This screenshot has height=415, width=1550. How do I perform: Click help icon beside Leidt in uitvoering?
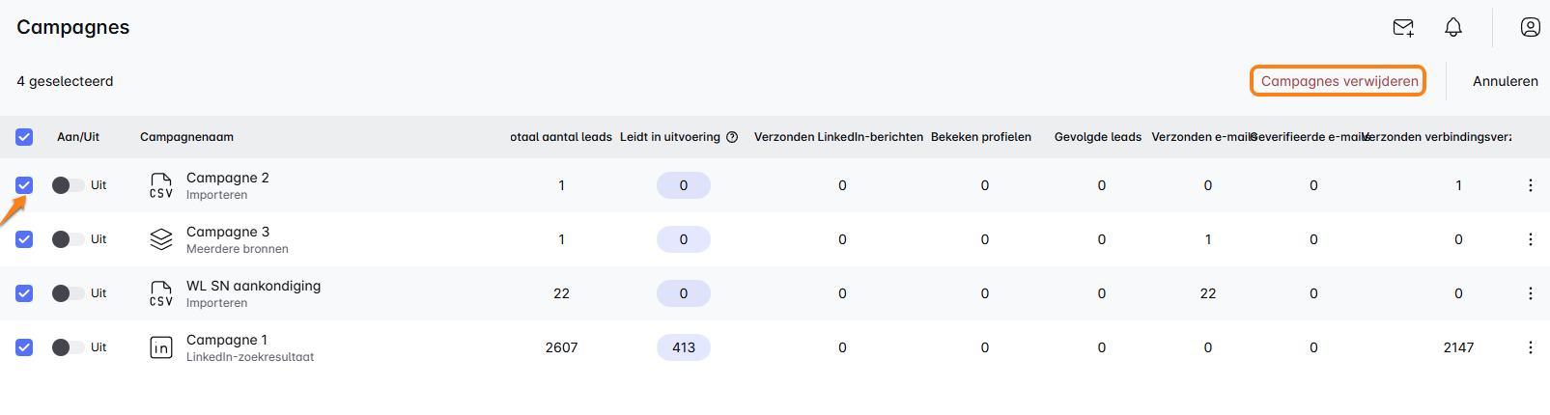click(x=732, y=137)
